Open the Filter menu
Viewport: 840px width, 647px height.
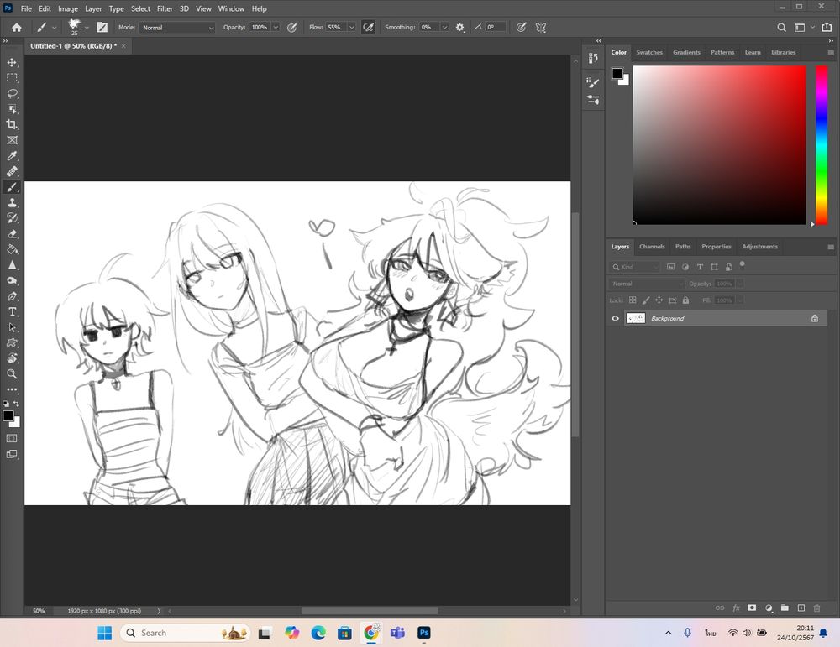coord(165,8)
